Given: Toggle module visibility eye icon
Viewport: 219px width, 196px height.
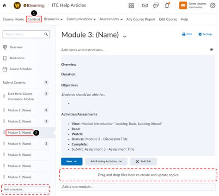Looking at the screenshot, I should click(212, 49).
